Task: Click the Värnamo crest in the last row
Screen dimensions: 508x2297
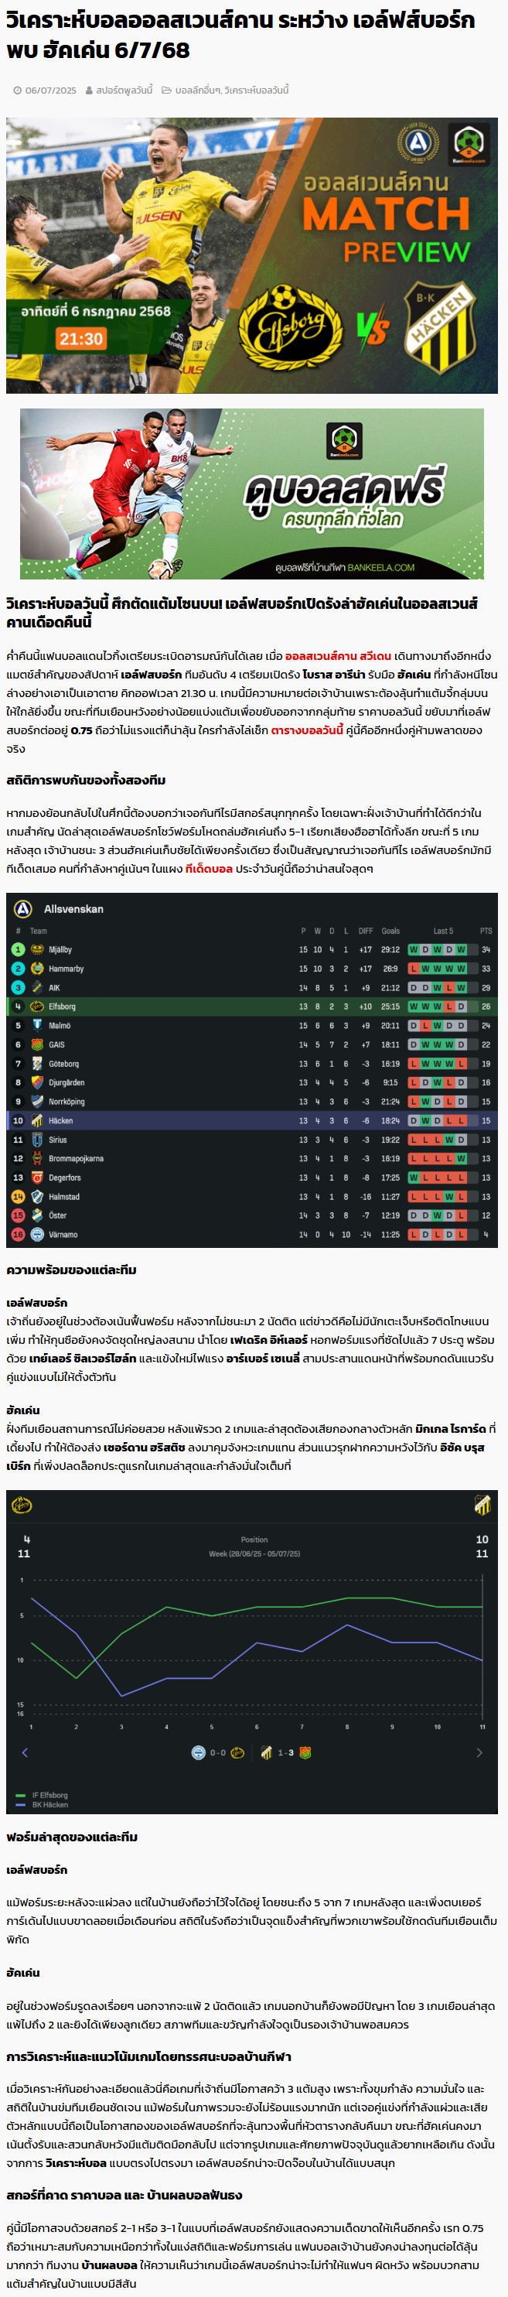Action: pyautogui.click(x=37, y=1235)
